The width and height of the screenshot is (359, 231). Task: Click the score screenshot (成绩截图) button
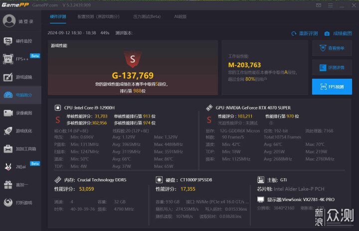338,33
